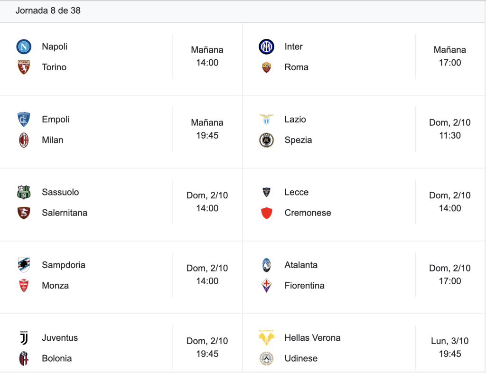The height and width of the screenshot is (373, 486).
Task: Select the AC Milan crest icon
Action: [x=24, y=140]
